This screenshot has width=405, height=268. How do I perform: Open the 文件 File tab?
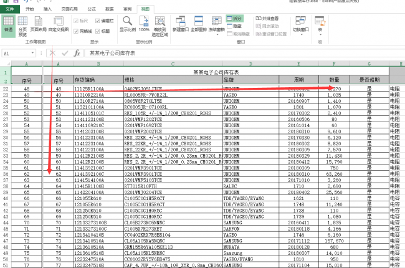(10, 9)
